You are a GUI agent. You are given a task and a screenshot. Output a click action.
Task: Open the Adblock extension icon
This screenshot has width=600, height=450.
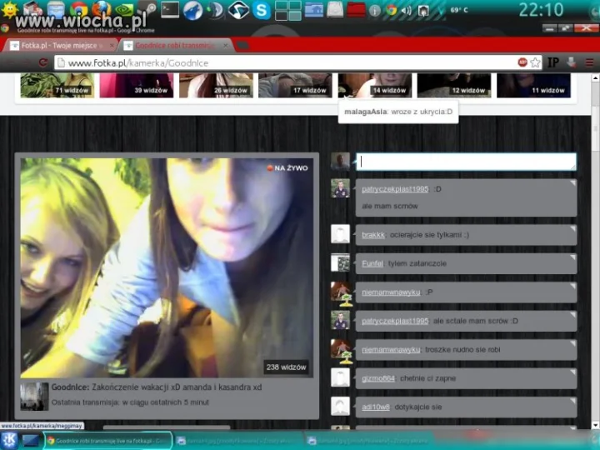(522, 62)
